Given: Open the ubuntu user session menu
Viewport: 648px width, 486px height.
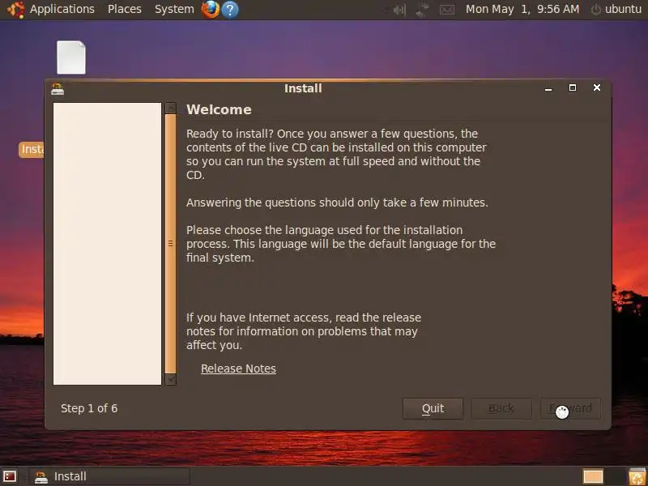Looking at the screenshot, I should 616,9.
